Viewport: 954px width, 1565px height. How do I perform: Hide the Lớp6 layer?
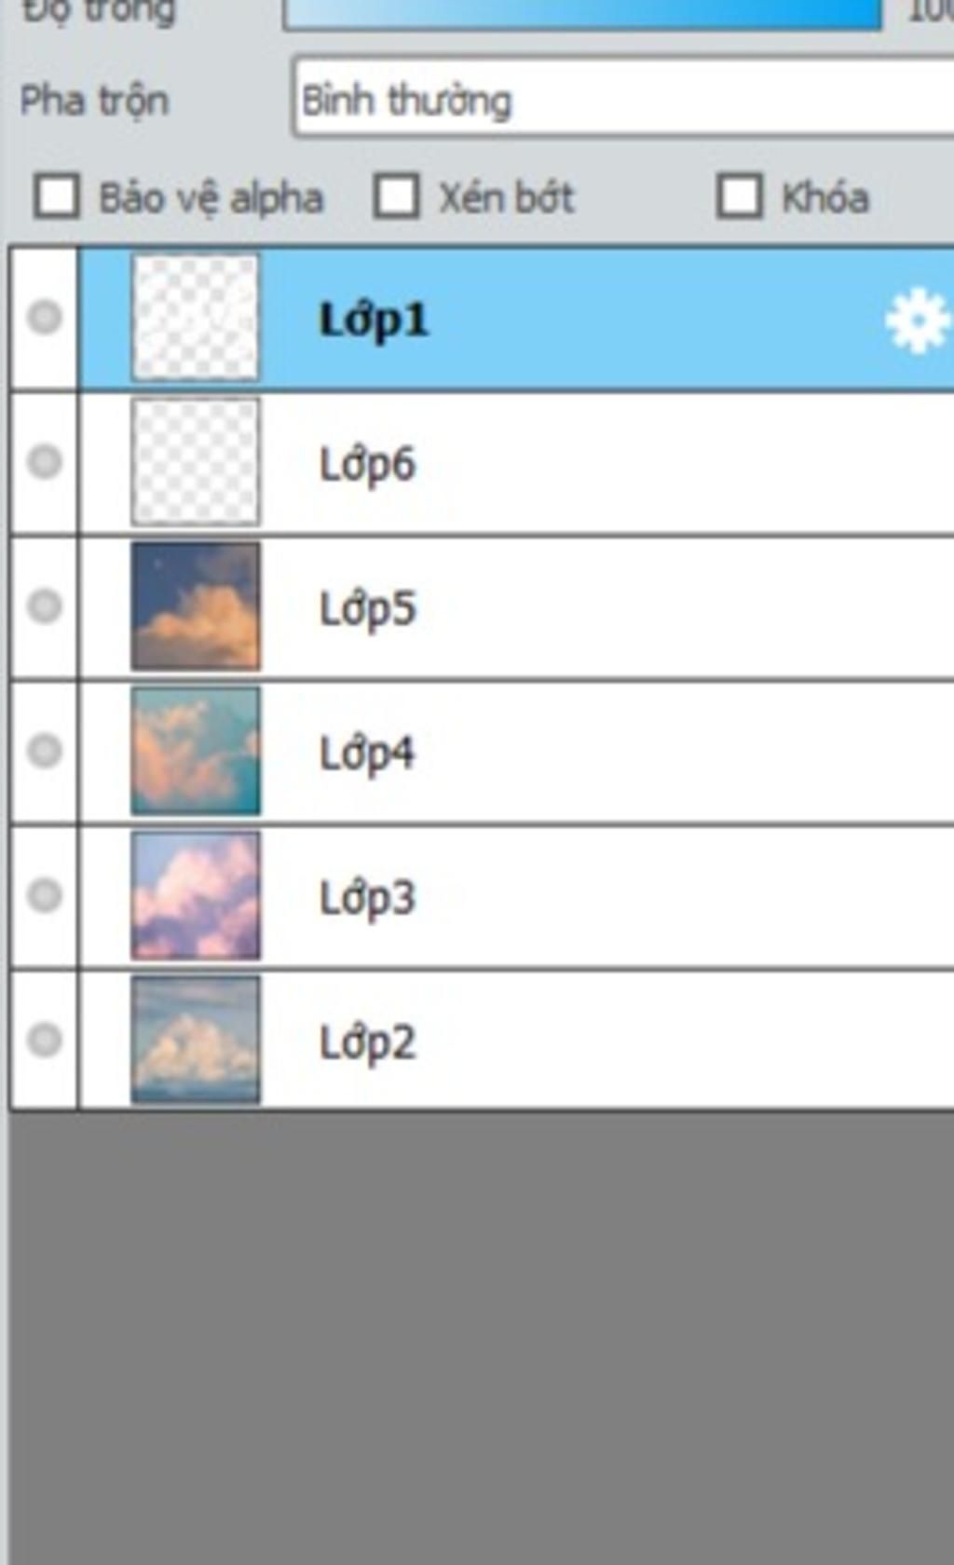tap(45, 462)
